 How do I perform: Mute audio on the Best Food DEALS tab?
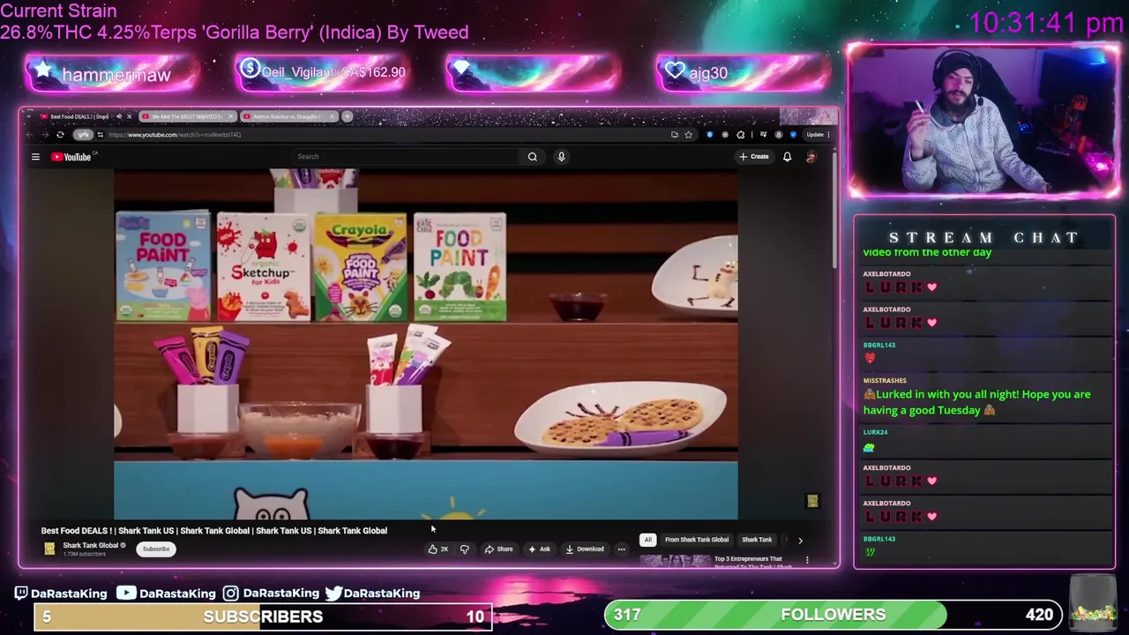pyautogui.click(x=119, y=116)
